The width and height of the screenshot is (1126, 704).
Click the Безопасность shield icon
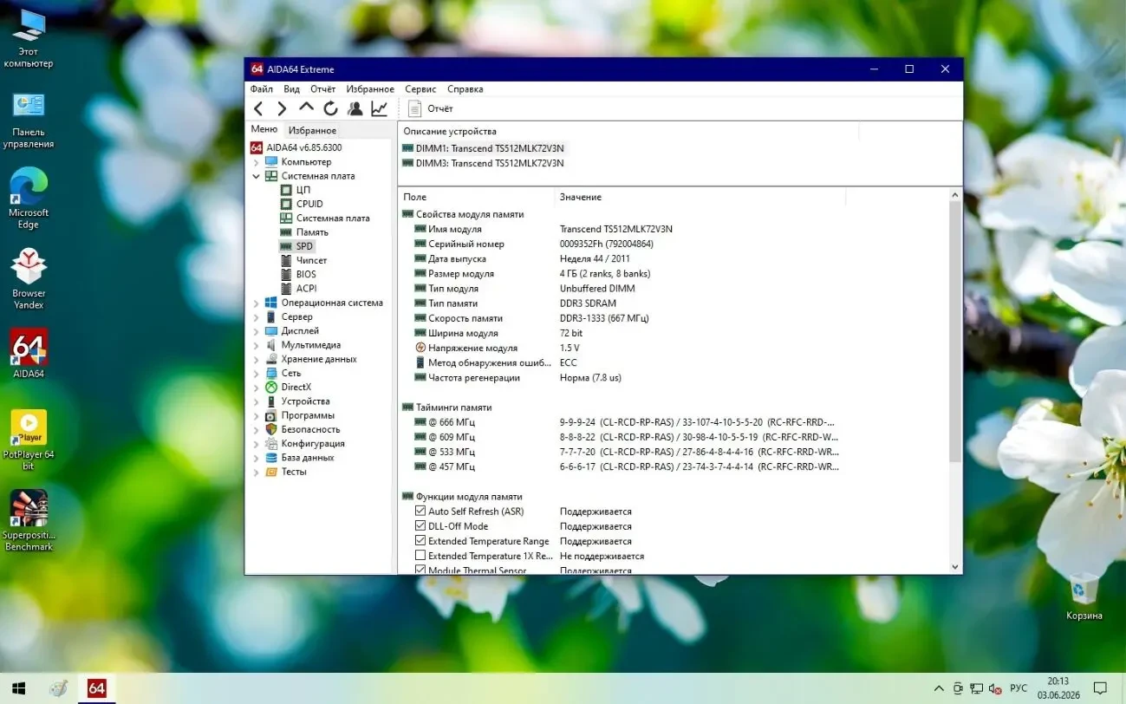(x=271, y=429)
